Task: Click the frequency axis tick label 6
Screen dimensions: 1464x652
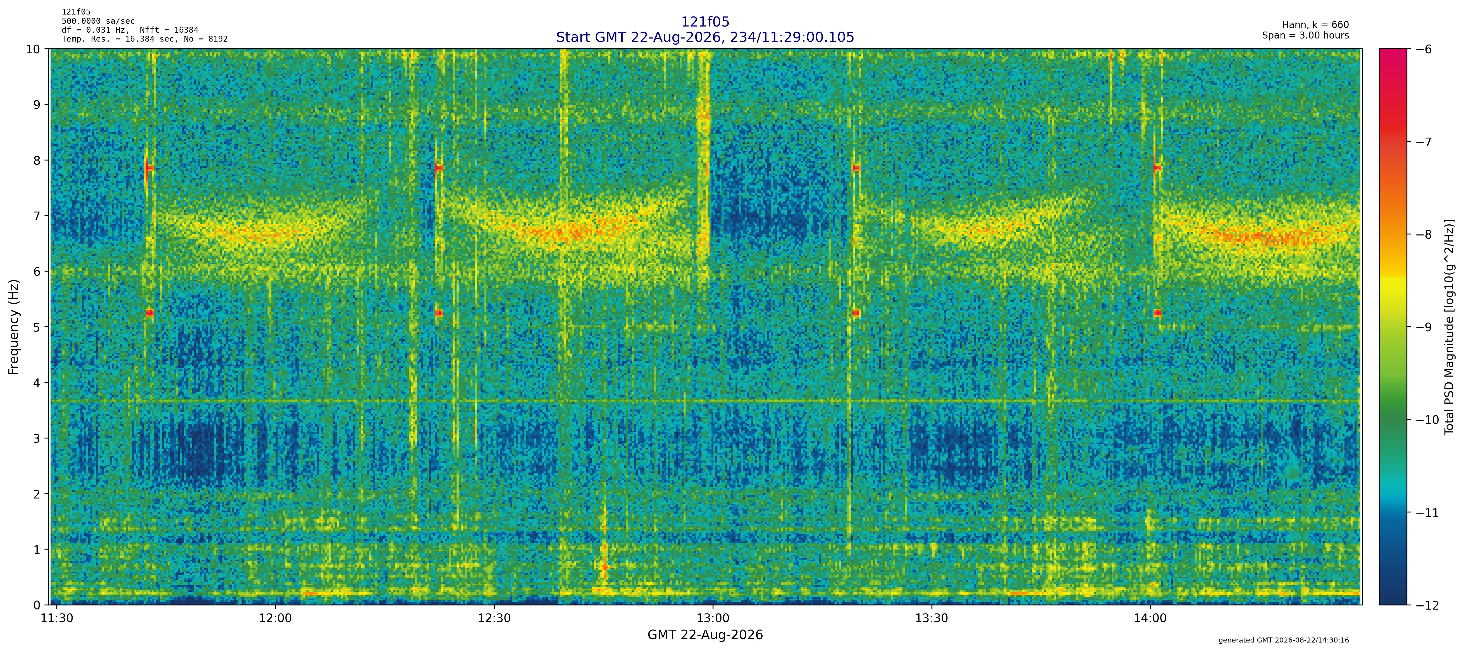Action: point(37,272)
